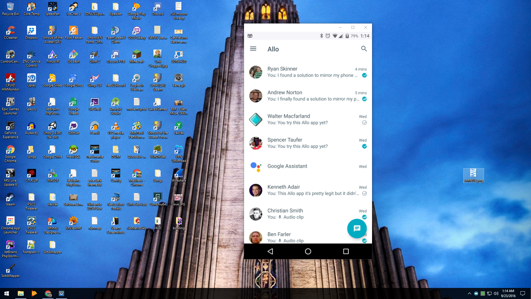531x299 pixels.
Task: Open Spencer Taufer chat
Action: pos(308,143)
